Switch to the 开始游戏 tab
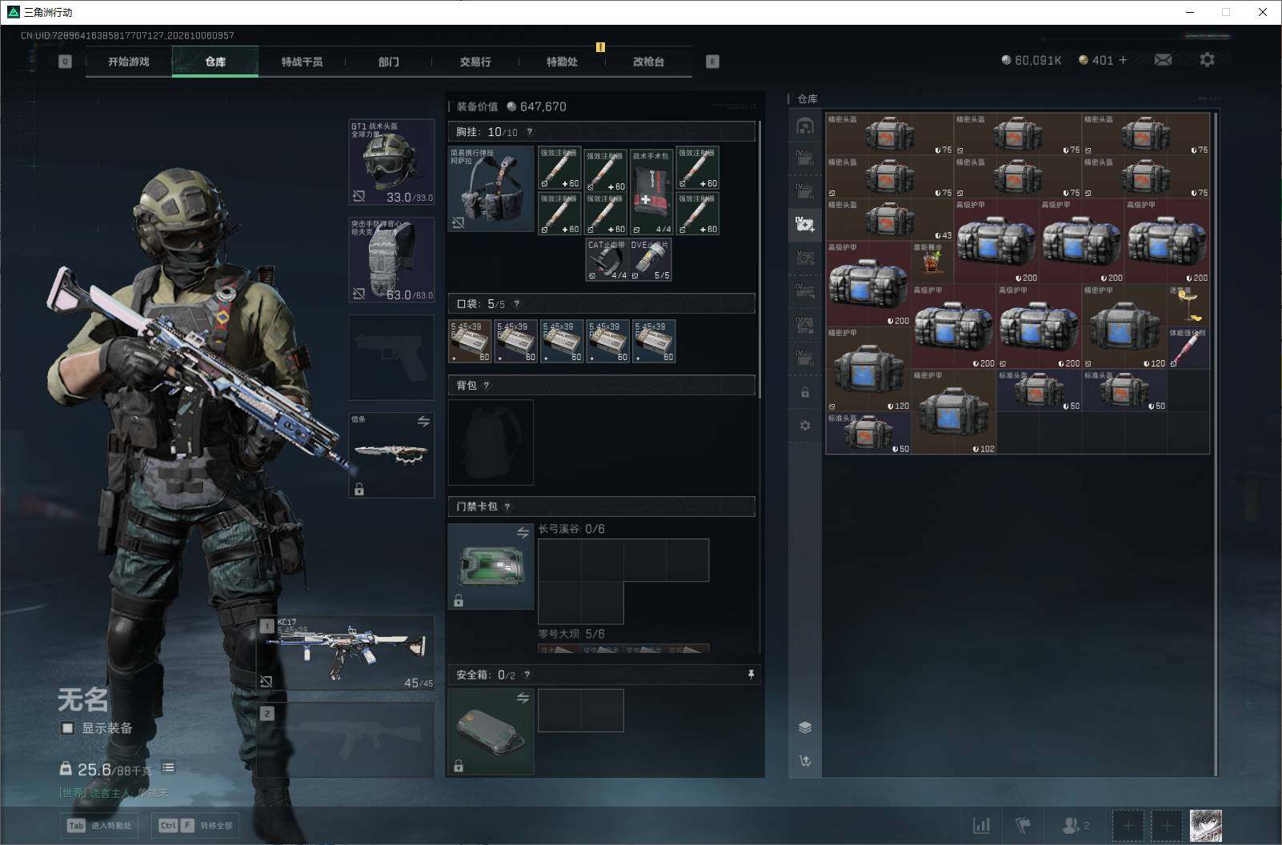1282x845 pixels. 129,62
